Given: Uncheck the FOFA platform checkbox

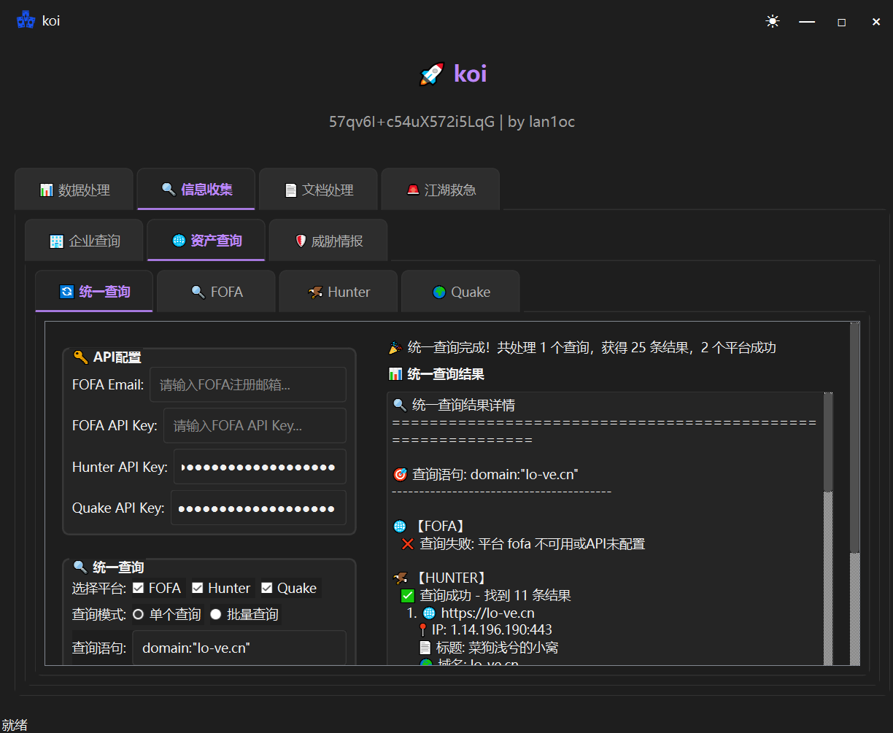Looking at the screenshot, I should point(139,589).
